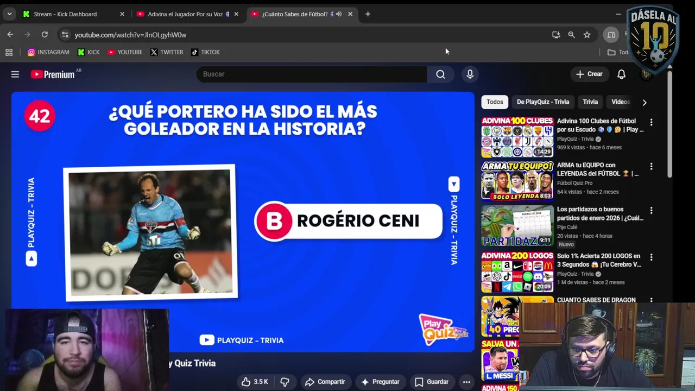Focus the Buscar search field
Screen dimensions: 695x391
click(x=312, y=74)
